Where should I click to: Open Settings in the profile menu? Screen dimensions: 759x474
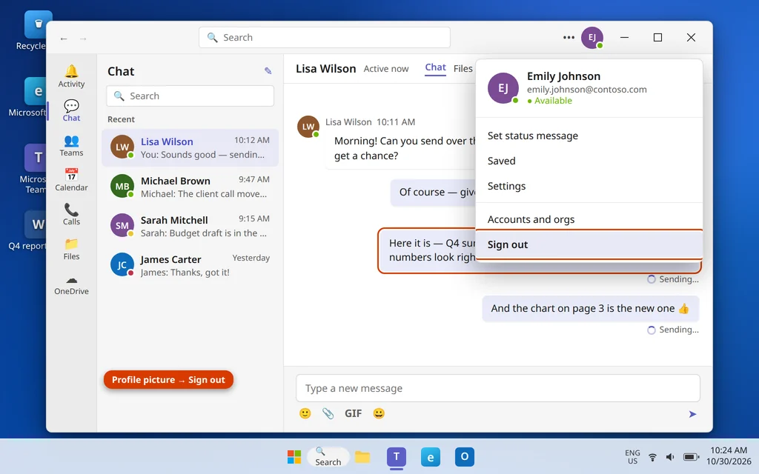click(589, 186)
